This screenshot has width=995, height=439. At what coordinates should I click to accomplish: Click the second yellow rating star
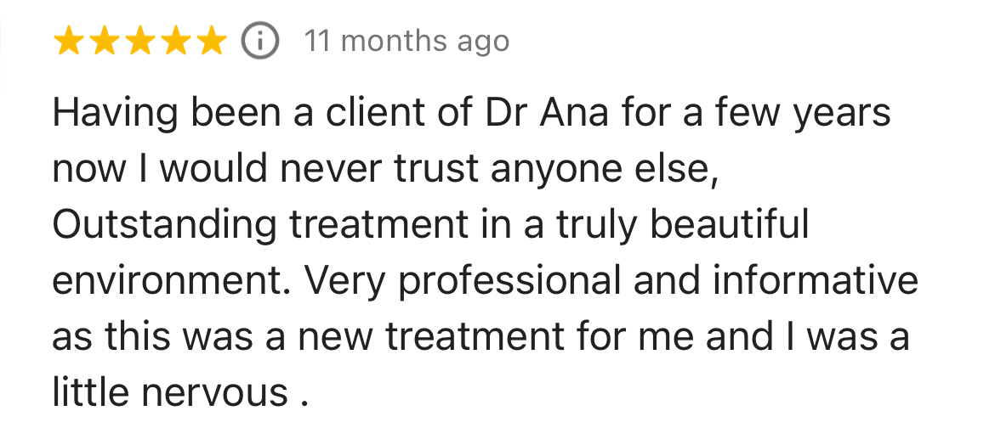pyautogui.click(x=104, y=41)
